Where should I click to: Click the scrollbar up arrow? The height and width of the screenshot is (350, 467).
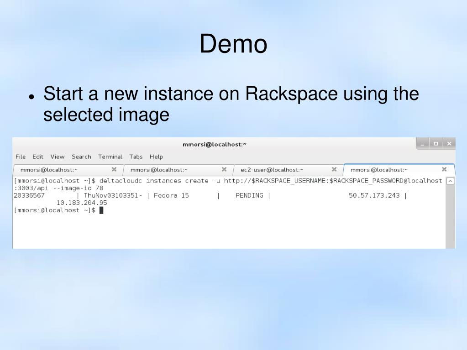click(450, 181)
